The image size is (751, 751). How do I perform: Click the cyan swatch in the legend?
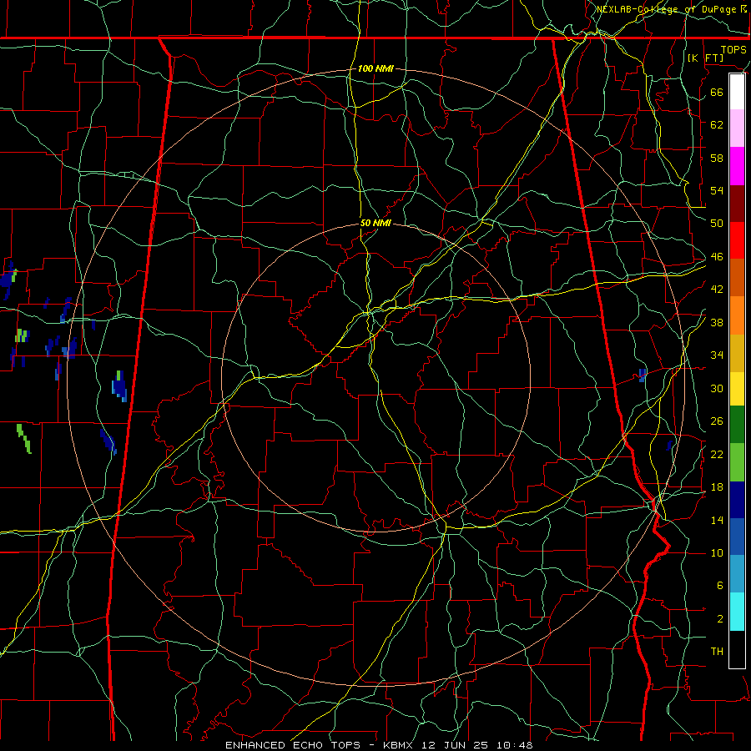click(x=737, y=612)
